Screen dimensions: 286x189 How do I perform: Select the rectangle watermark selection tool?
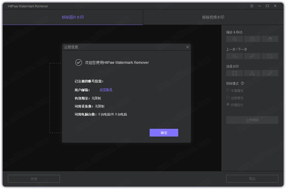pos(235,74)
